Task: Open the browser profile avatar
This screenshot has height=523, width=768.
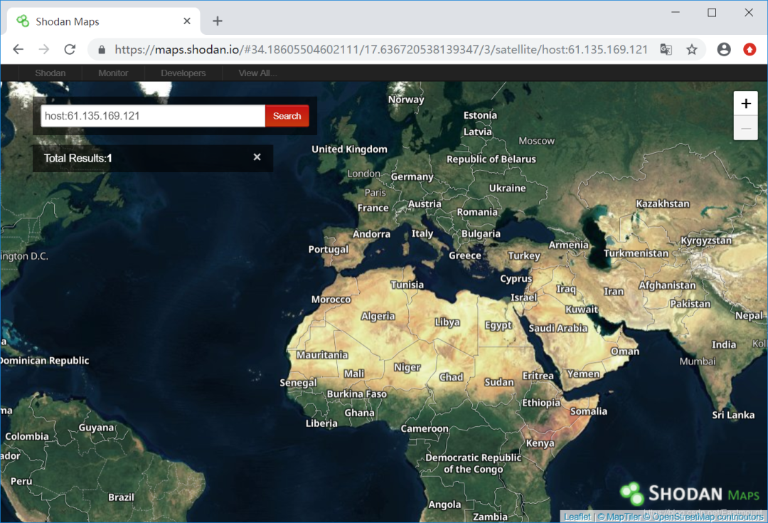Action: (724, 50)
